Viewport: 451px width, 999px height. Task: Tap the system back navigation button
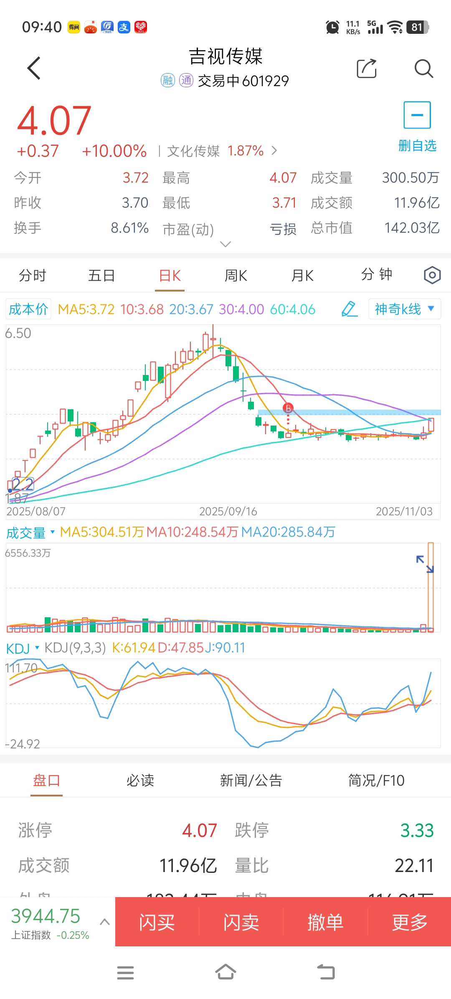pyautogui.click(x=326, y=972)
